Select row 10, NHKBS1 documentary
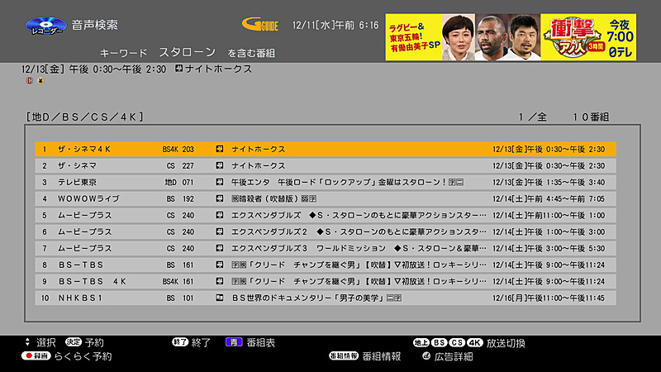Image resolution: width=661 pixels, height=372 pixels. coord(326,298)
